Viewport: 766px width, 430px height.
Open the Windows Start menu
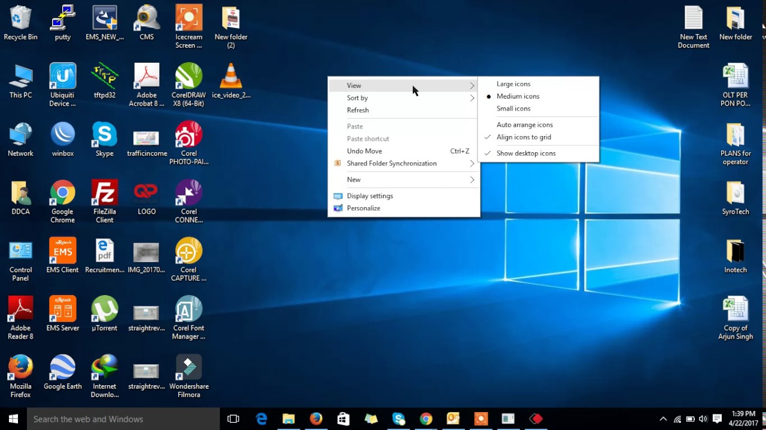tap(13, 419)
